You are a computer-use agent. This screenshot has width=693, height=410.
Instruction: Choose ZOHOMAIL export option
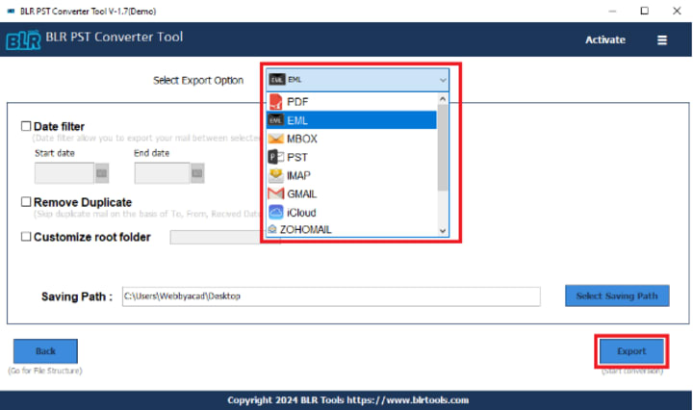[x=351, y=229]
